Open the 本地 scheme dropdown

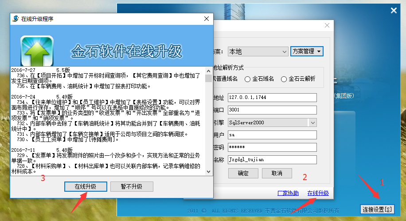click(258, 51)
